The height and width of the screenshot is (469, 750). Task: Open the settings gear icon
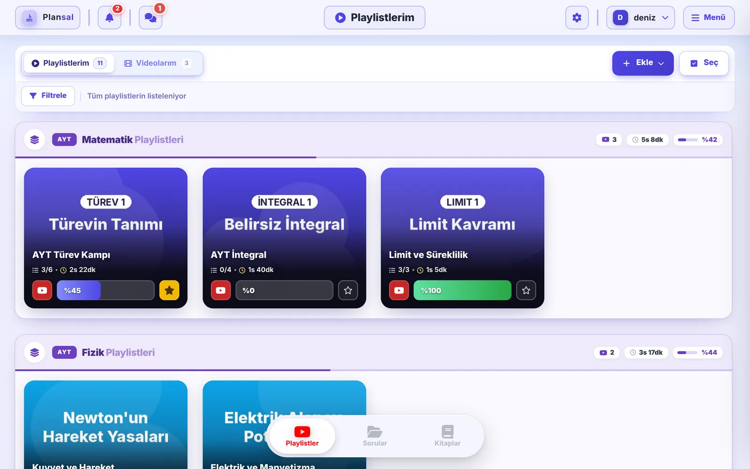577,18
